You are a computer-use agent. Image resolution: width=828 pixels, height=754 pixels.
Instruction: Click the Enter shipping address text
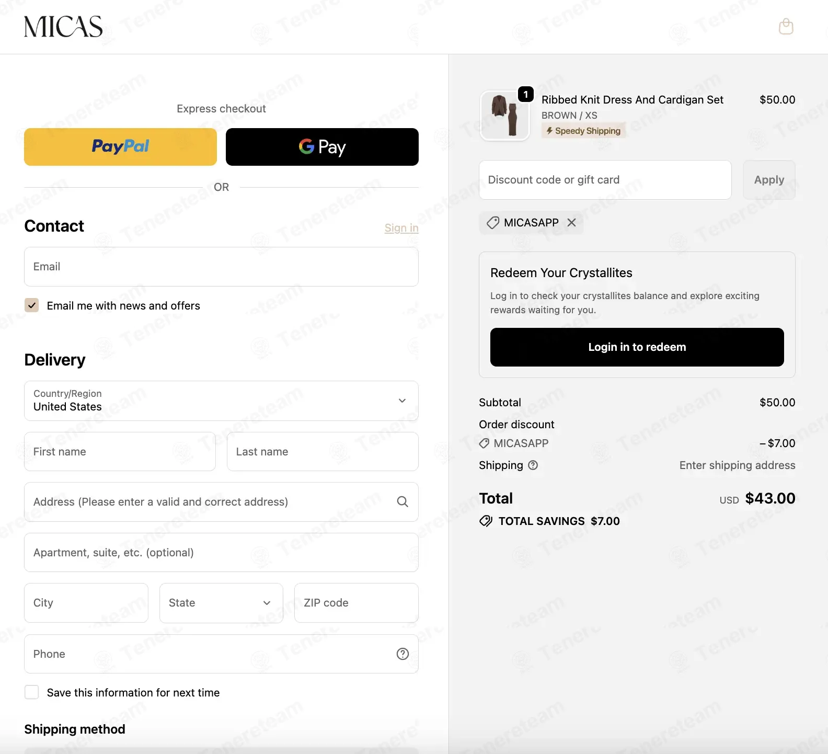[x=737, y=465]
